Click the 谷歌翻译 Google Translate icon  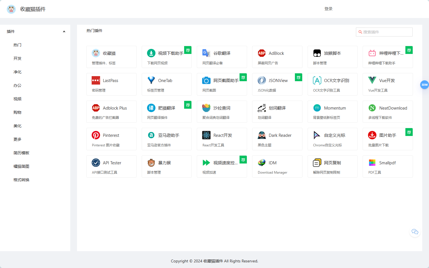pos(206,53)
